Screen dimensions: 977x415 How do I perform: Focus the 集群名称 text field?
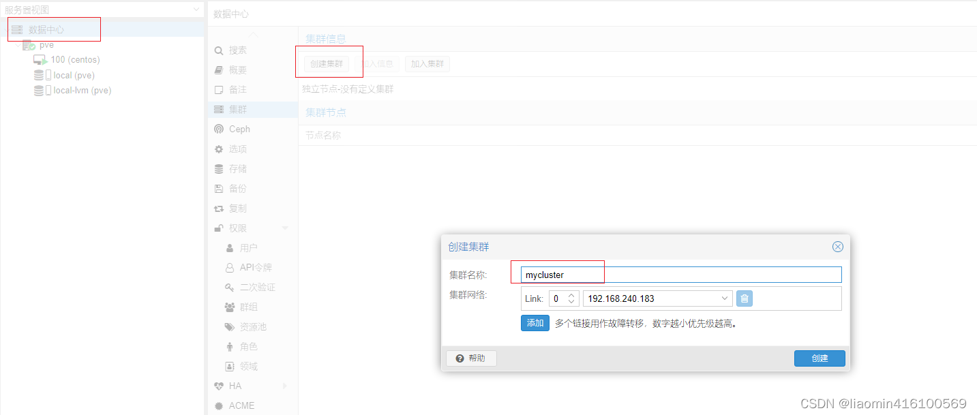(681, 275)
